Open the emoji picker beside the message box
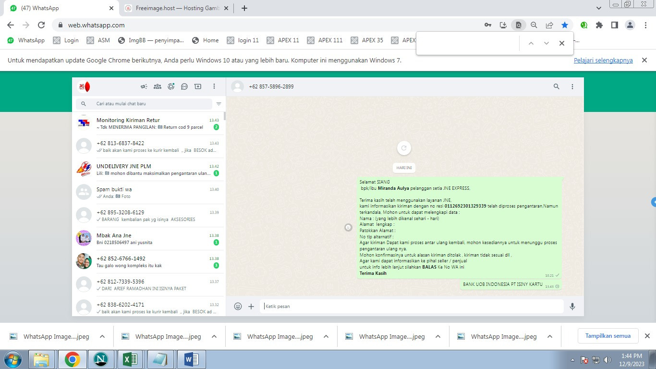This screenshot has height=369, width=656. [x=238, y=306]
